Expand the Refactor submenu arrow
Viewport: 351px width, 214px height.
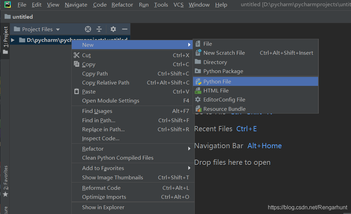189,149
